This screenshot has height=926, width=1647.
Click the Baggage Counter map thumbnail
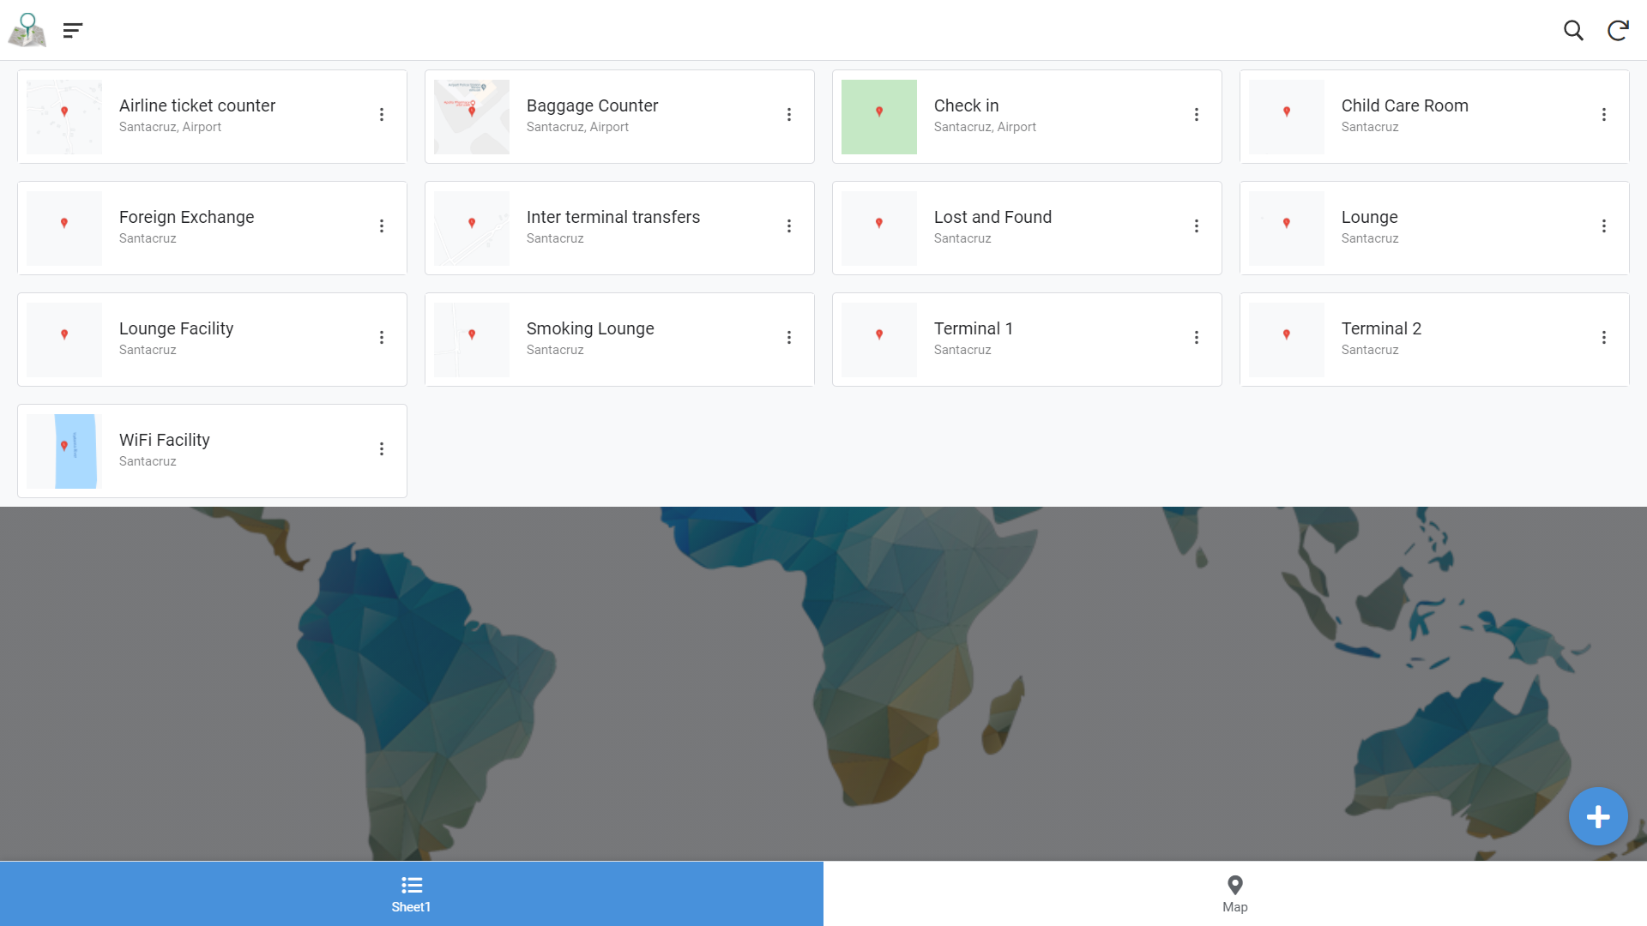471,117
